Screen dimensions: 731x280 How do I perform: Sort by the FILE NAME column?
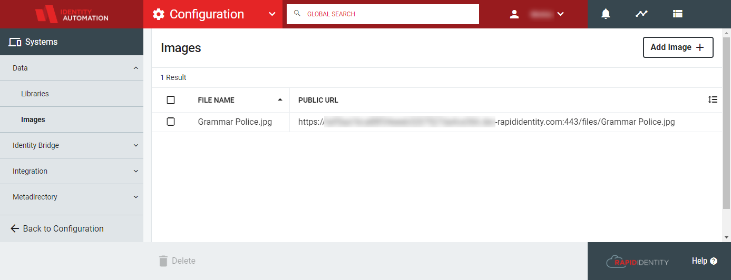(216, 100)
